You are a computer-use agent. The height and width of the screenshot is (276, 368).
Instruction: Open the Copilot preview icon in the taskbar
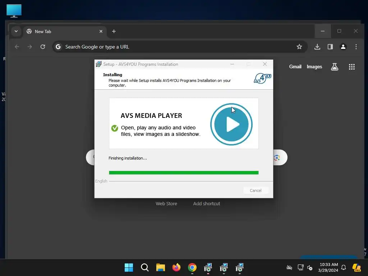pyautogui.click(x=356, y=267)
